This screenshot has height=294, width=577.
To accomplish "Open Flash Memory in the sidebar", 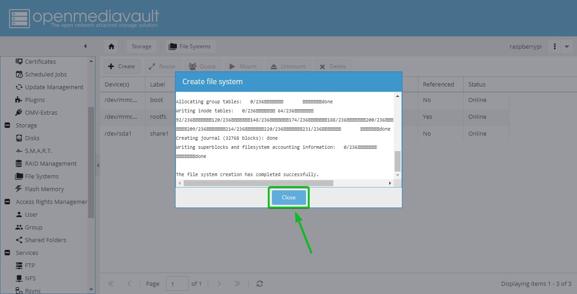I will tap(45, 189).
